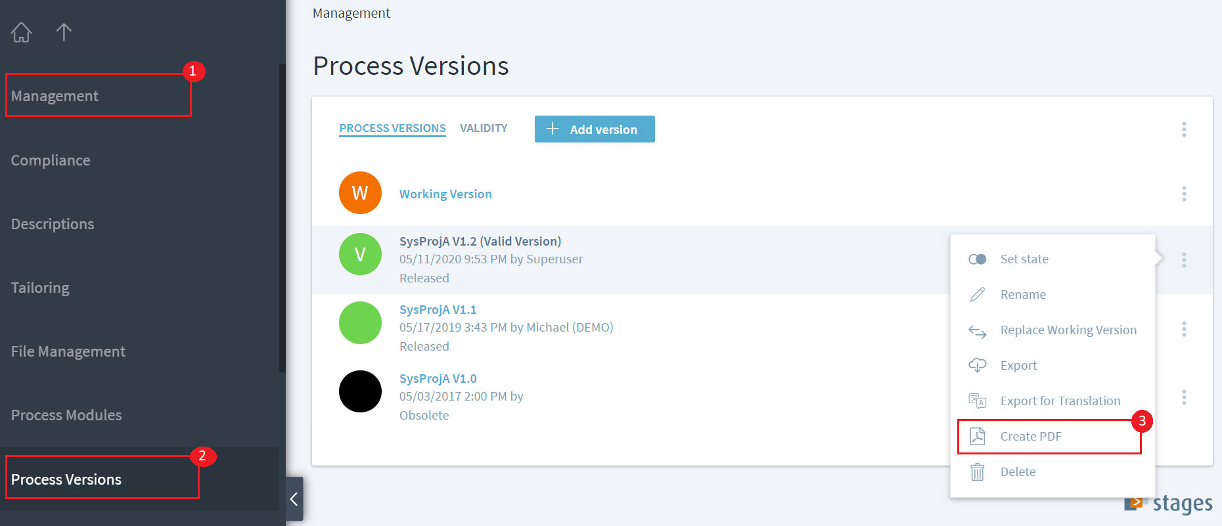Click the orange Working Version circle icon
This screenshot has height=526, width=1222.
pyautogui.click(x=360, y=193)
